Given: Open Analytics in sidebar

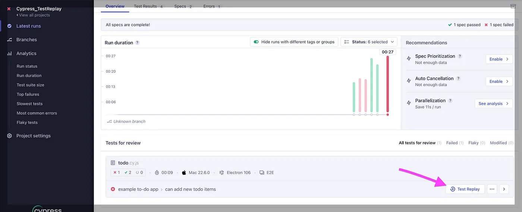Looking at the screenshot, I should [26, 53].
